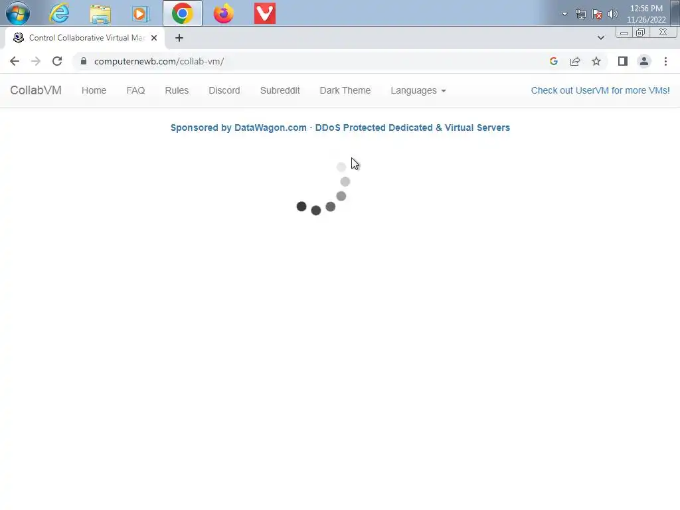This screenshot has height=510, width=680.
Task: Open the network status tray icon
Action: [x=580, y=15]
